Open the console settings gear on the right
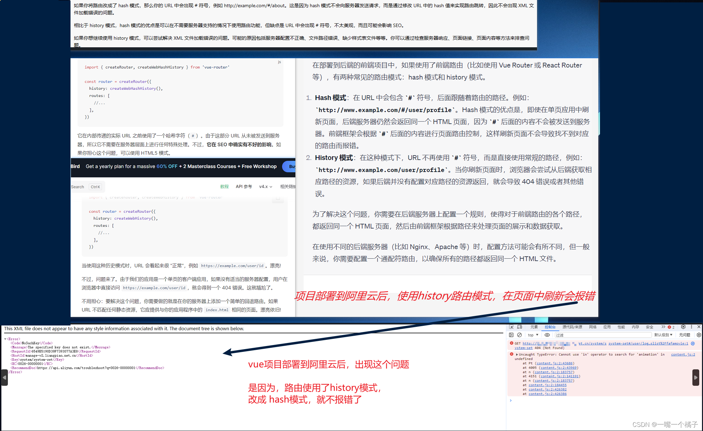 click(699, 335)
